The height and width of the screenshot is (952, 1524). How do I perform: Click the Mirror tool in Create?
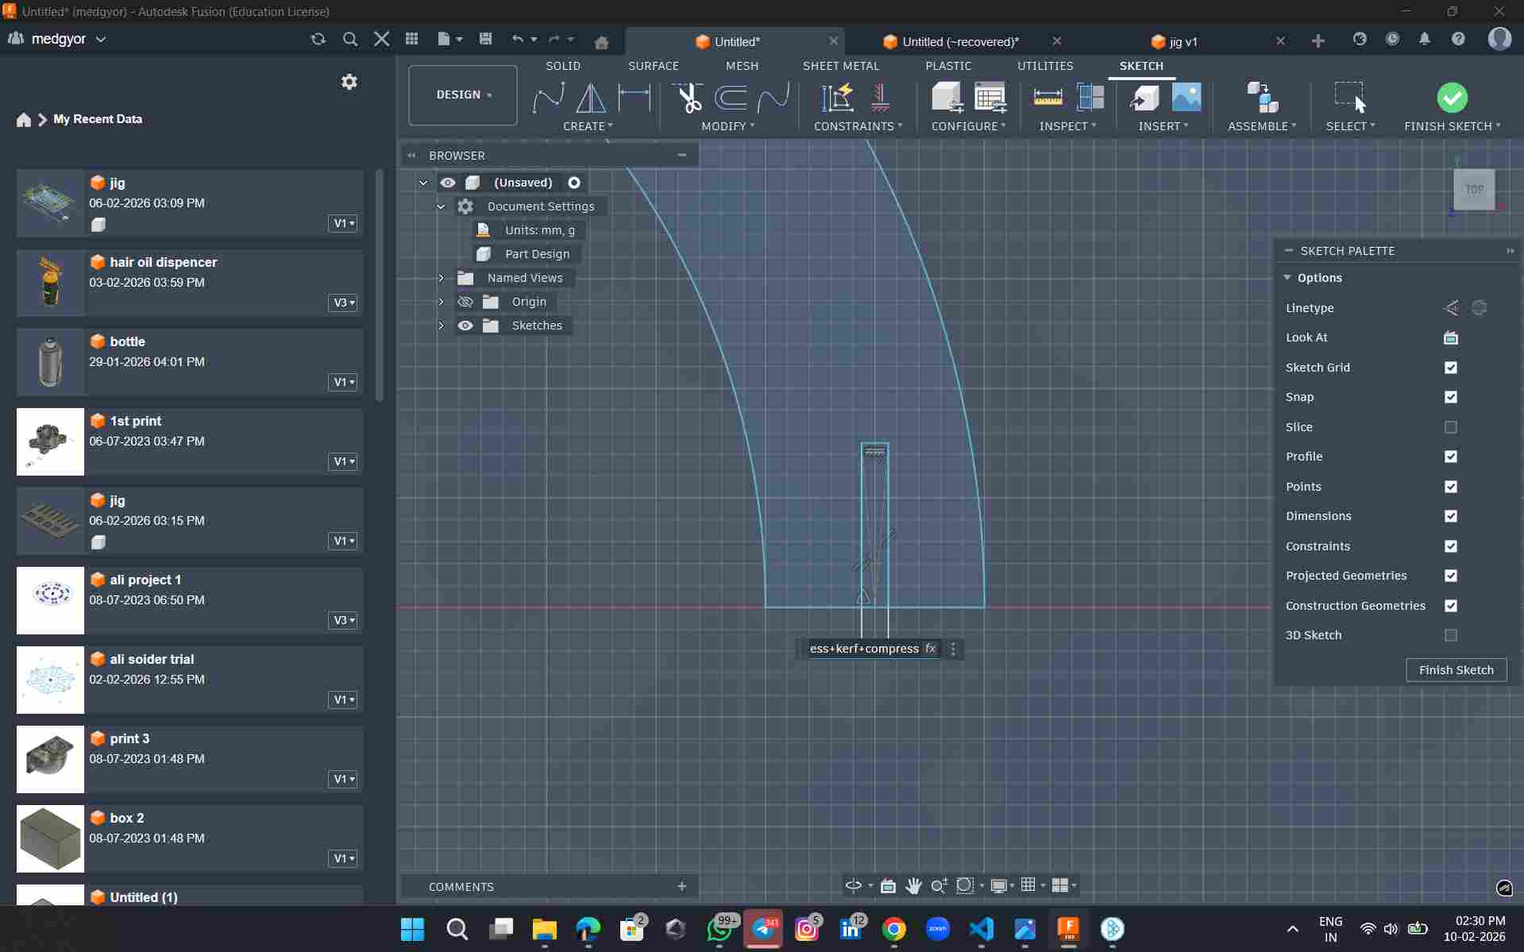tap(590, 98)
